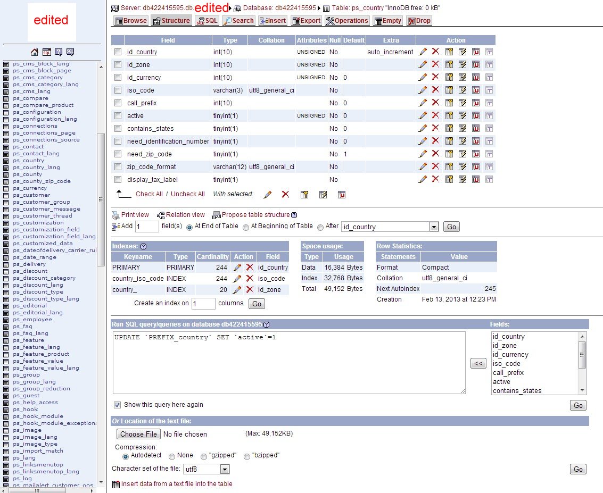The image size is (603, 493).
Task: Click the << insert field button
Action: [x=478, y=364]
